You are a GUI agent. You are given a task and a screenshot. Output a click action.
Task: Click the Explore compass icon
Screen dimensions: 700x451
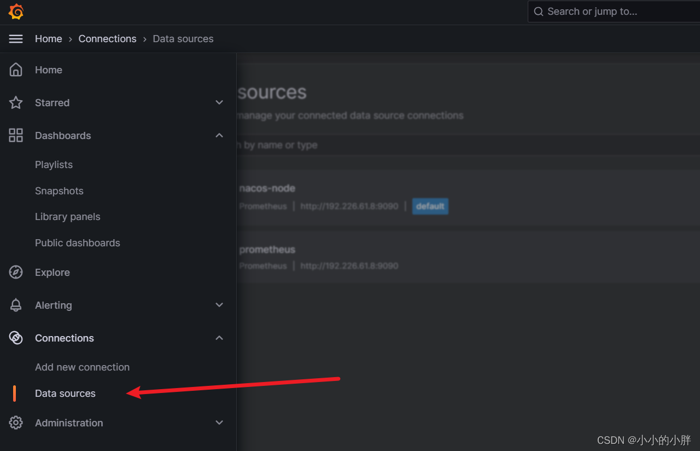point(16,273)
